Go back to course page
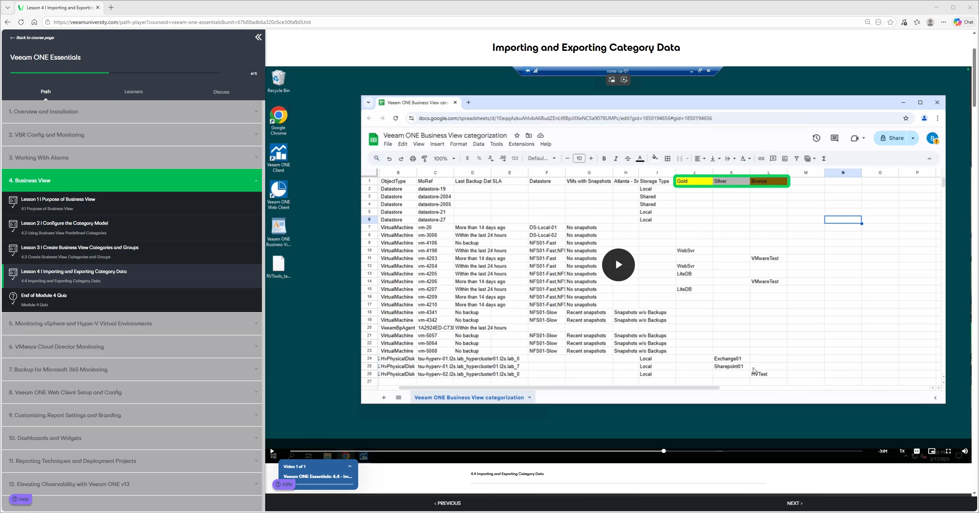The image size is (979, 513). point(32,38)
